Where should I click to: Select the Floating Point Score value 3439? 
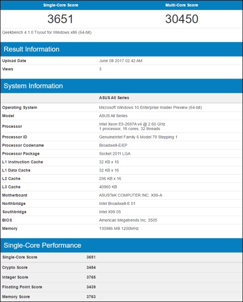[91, 287]
